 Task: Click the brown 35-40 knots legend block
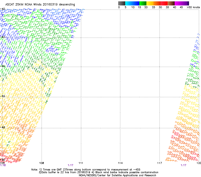171,3
